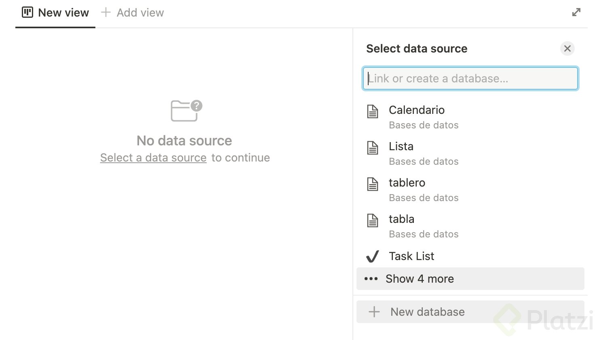Open the Add view tab option
This screenshot has width=599, height=340.
140,13
